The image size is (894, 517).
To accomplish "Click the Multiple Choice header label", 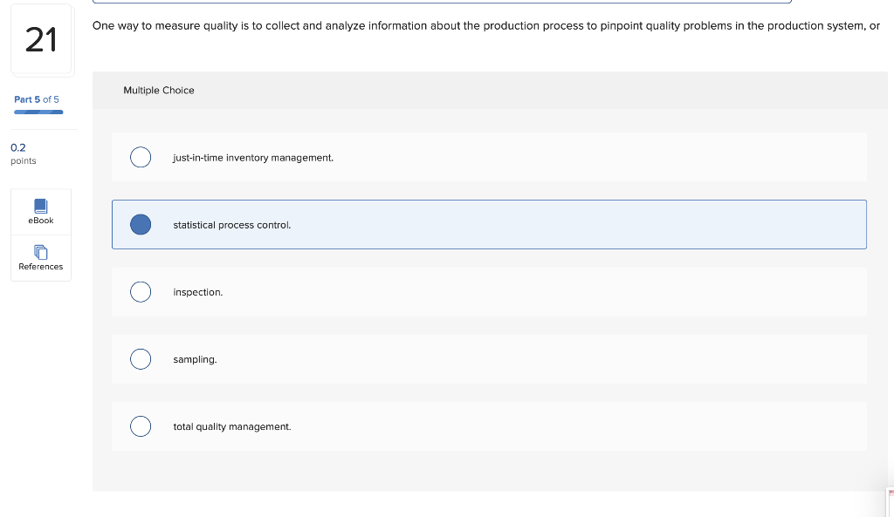I will coord(159,91).
